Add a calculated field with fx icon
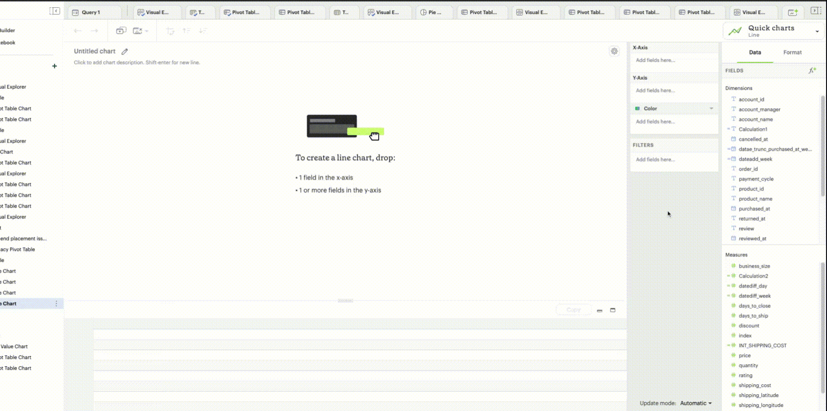The image size is (827, 411). pyautogui.click(x=812, y=71)
